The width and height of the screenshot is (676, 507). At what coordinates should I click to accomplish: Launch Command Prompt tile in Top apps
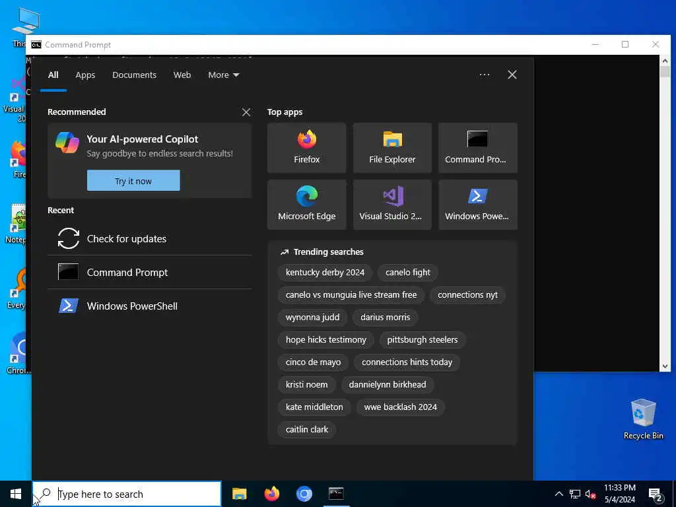[478, 148]
